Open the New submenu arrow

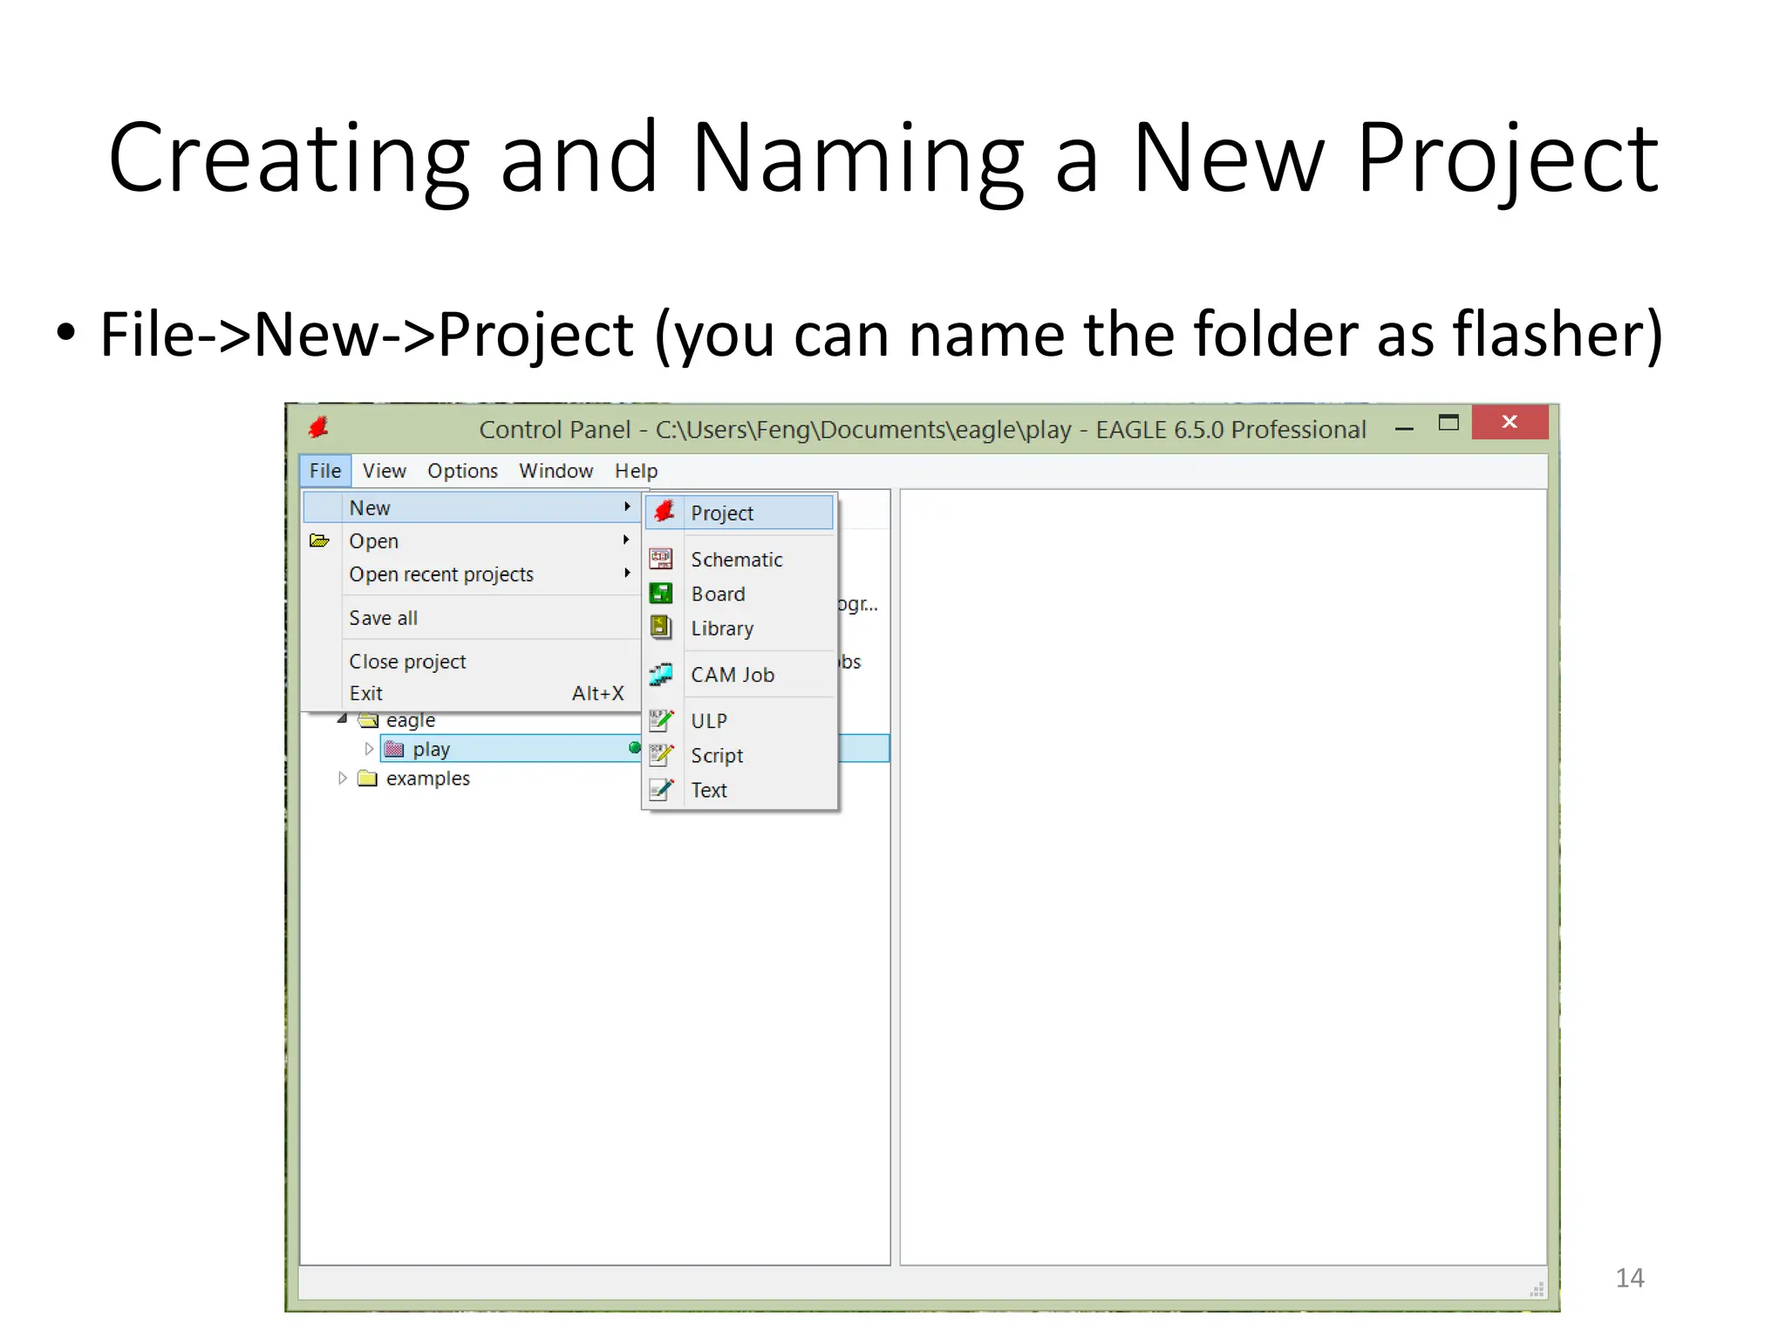(627, 506)
